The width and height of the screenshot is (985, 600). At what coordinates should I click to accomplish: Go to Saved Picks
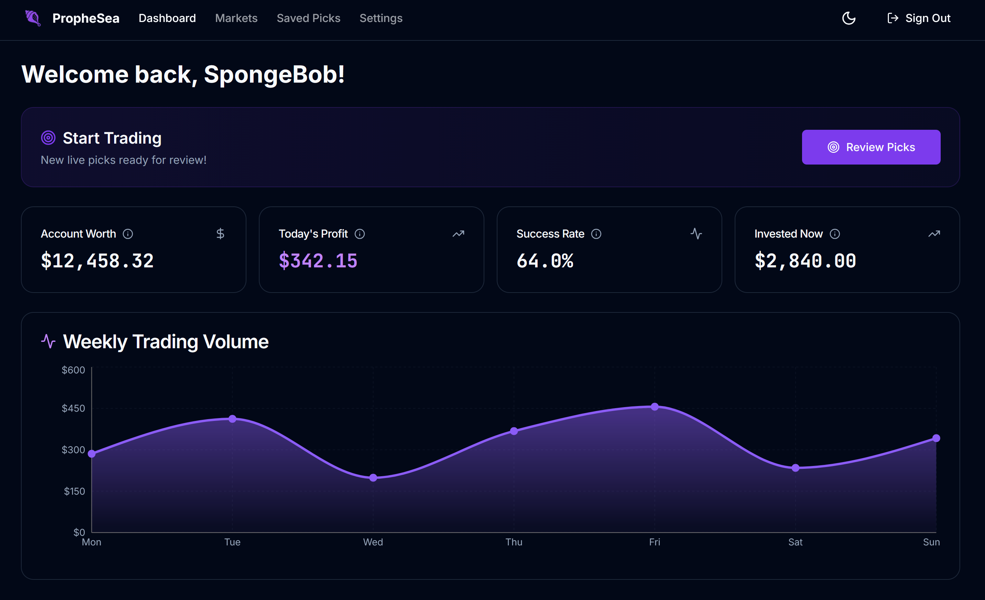[x=308, y=18]
